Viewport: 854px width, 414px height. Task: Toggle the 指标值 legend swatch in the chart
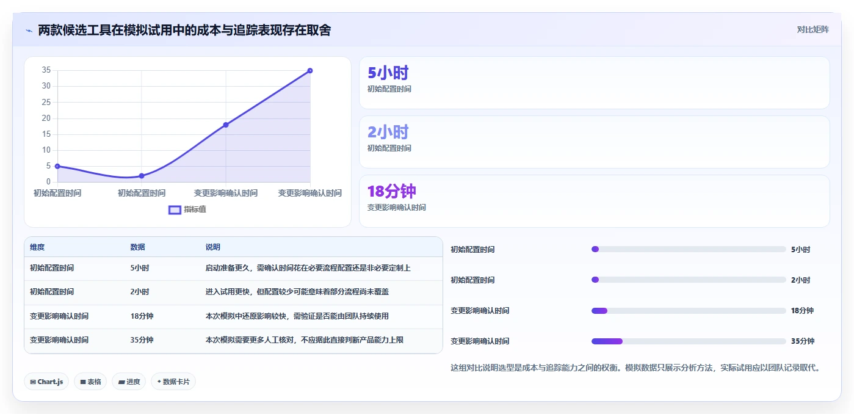(x=175, y=209)
